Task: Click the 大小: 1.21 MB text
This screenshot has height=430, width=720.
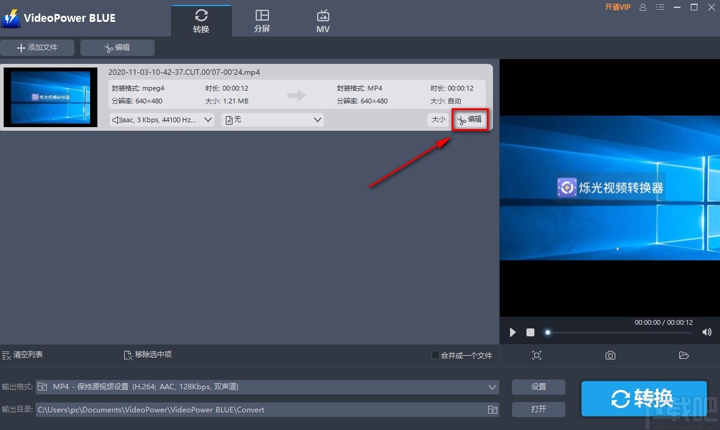Action: coord(227,101)
